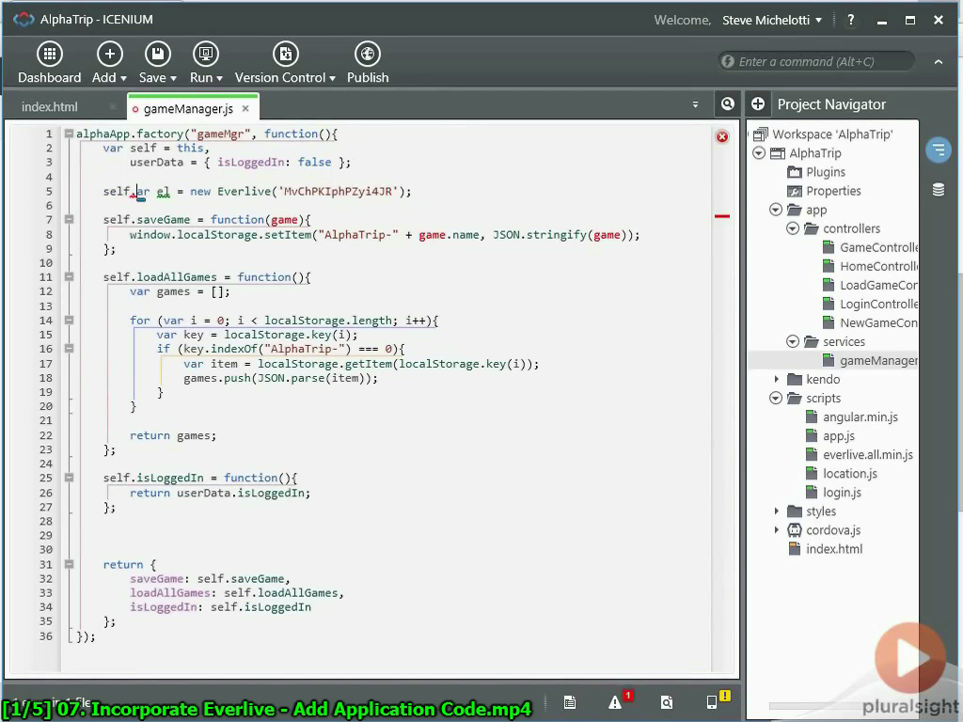The width and height of the screenshot is (963, 722).
Task: Open location.js file
Action: click(842, 474)
